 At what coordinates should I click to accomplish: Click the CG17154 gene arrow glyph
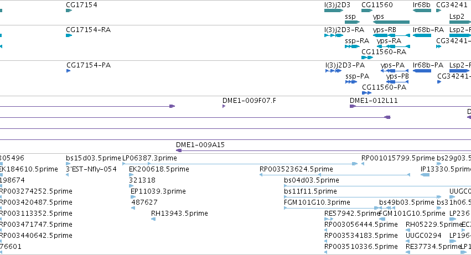pos(69,11)
